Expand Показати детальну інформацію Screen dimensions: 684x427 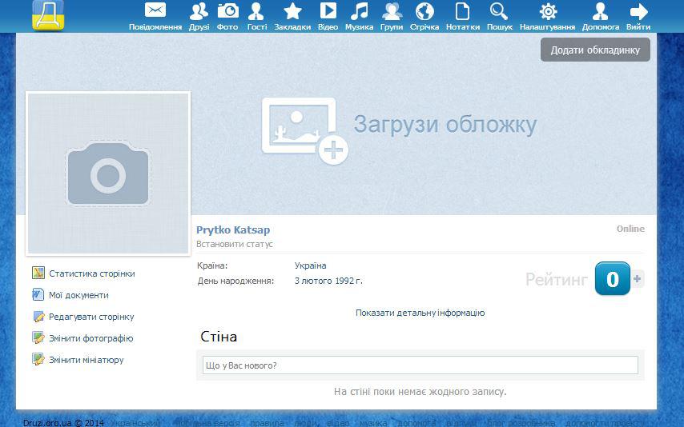pyautogui.click(x=420, y=313)
